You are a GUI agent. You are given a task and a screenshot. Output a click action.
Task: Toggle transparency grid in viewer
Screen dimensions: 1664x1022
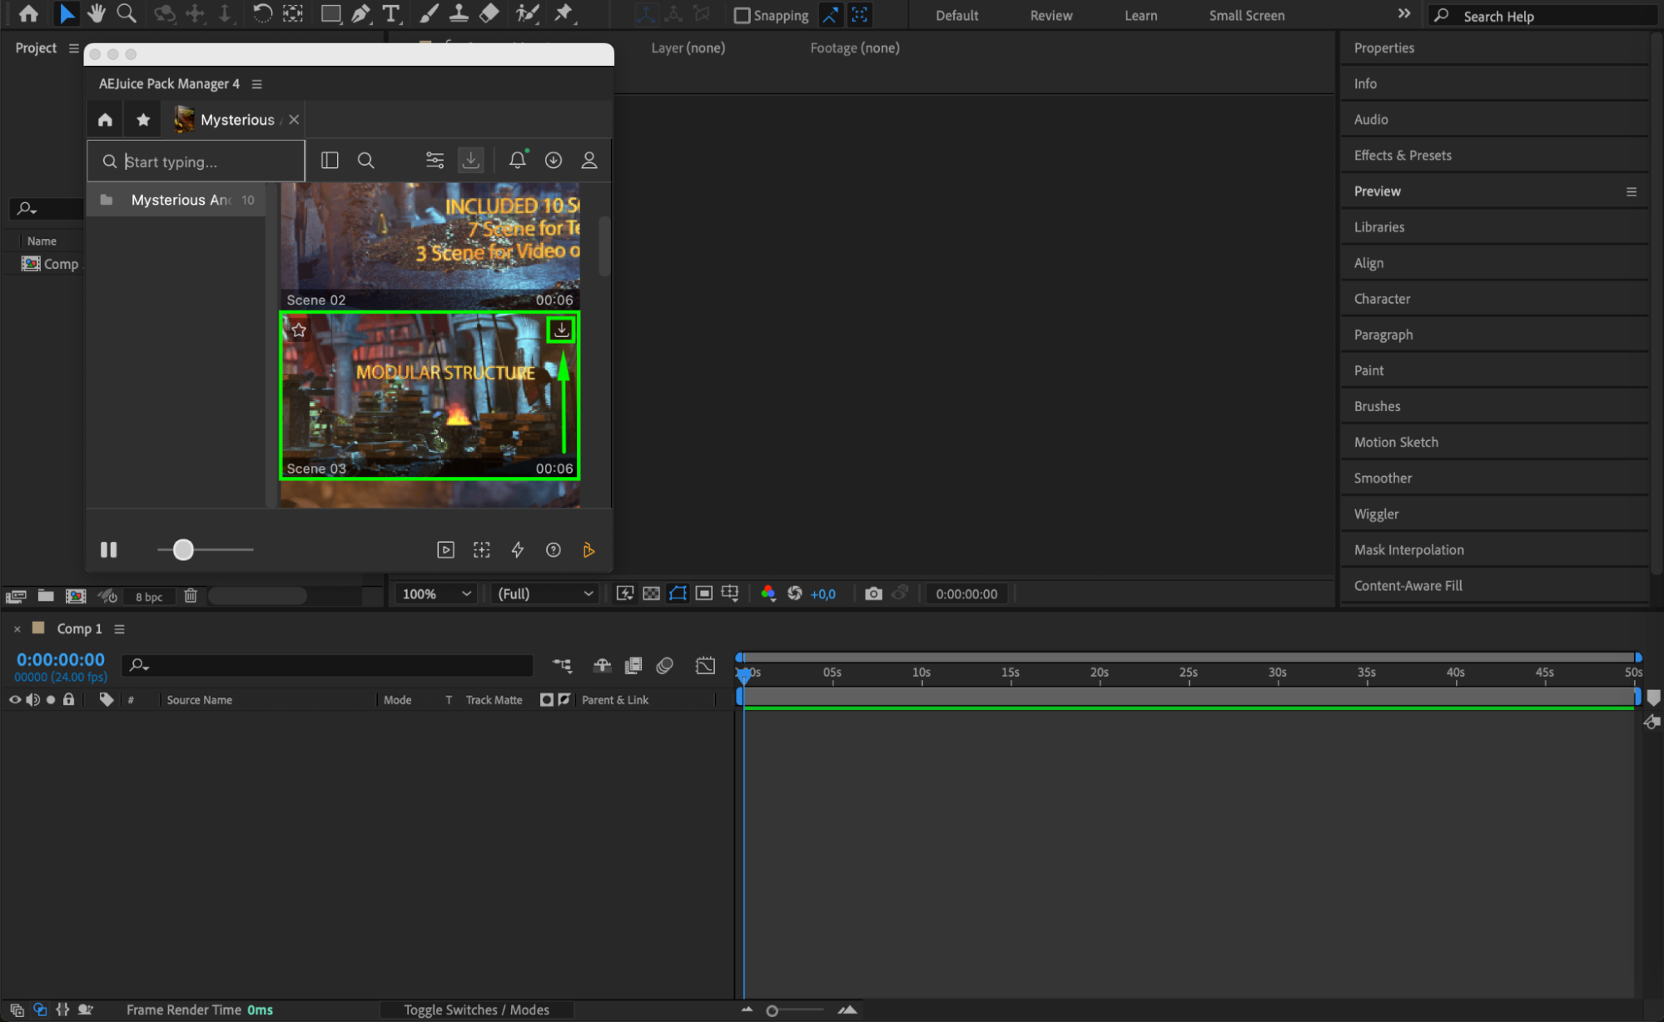[x=651, y=593]
